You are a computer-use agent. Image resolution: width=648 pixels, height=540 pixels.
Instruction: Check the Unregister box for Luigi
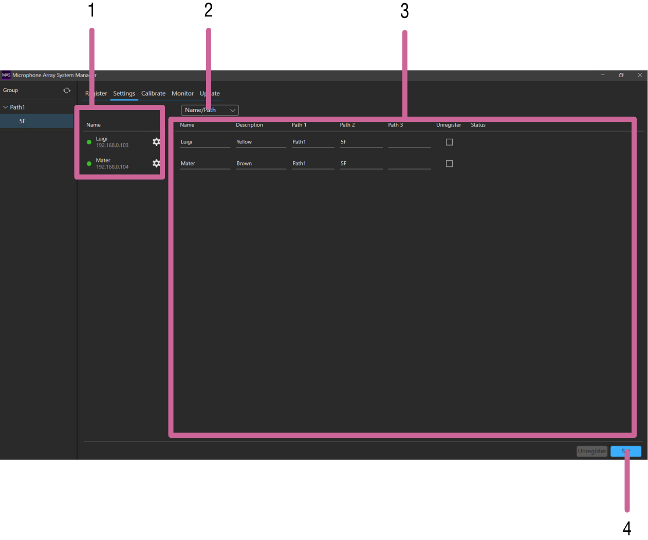(x=450, y=142)
